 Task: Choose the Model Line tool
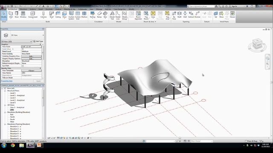pyautogui.click(x=118, y=15)
